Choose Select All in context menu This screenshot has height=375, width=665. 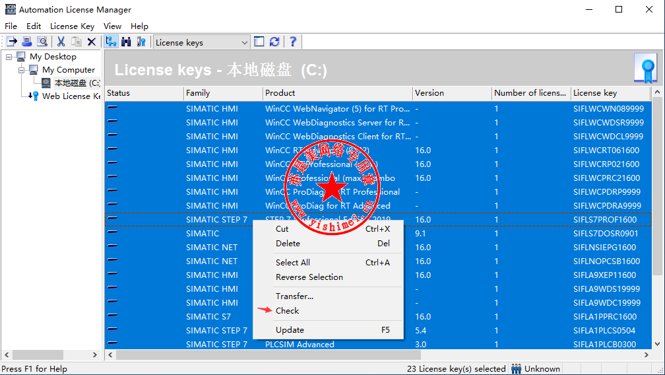click(x=328, y=263)
